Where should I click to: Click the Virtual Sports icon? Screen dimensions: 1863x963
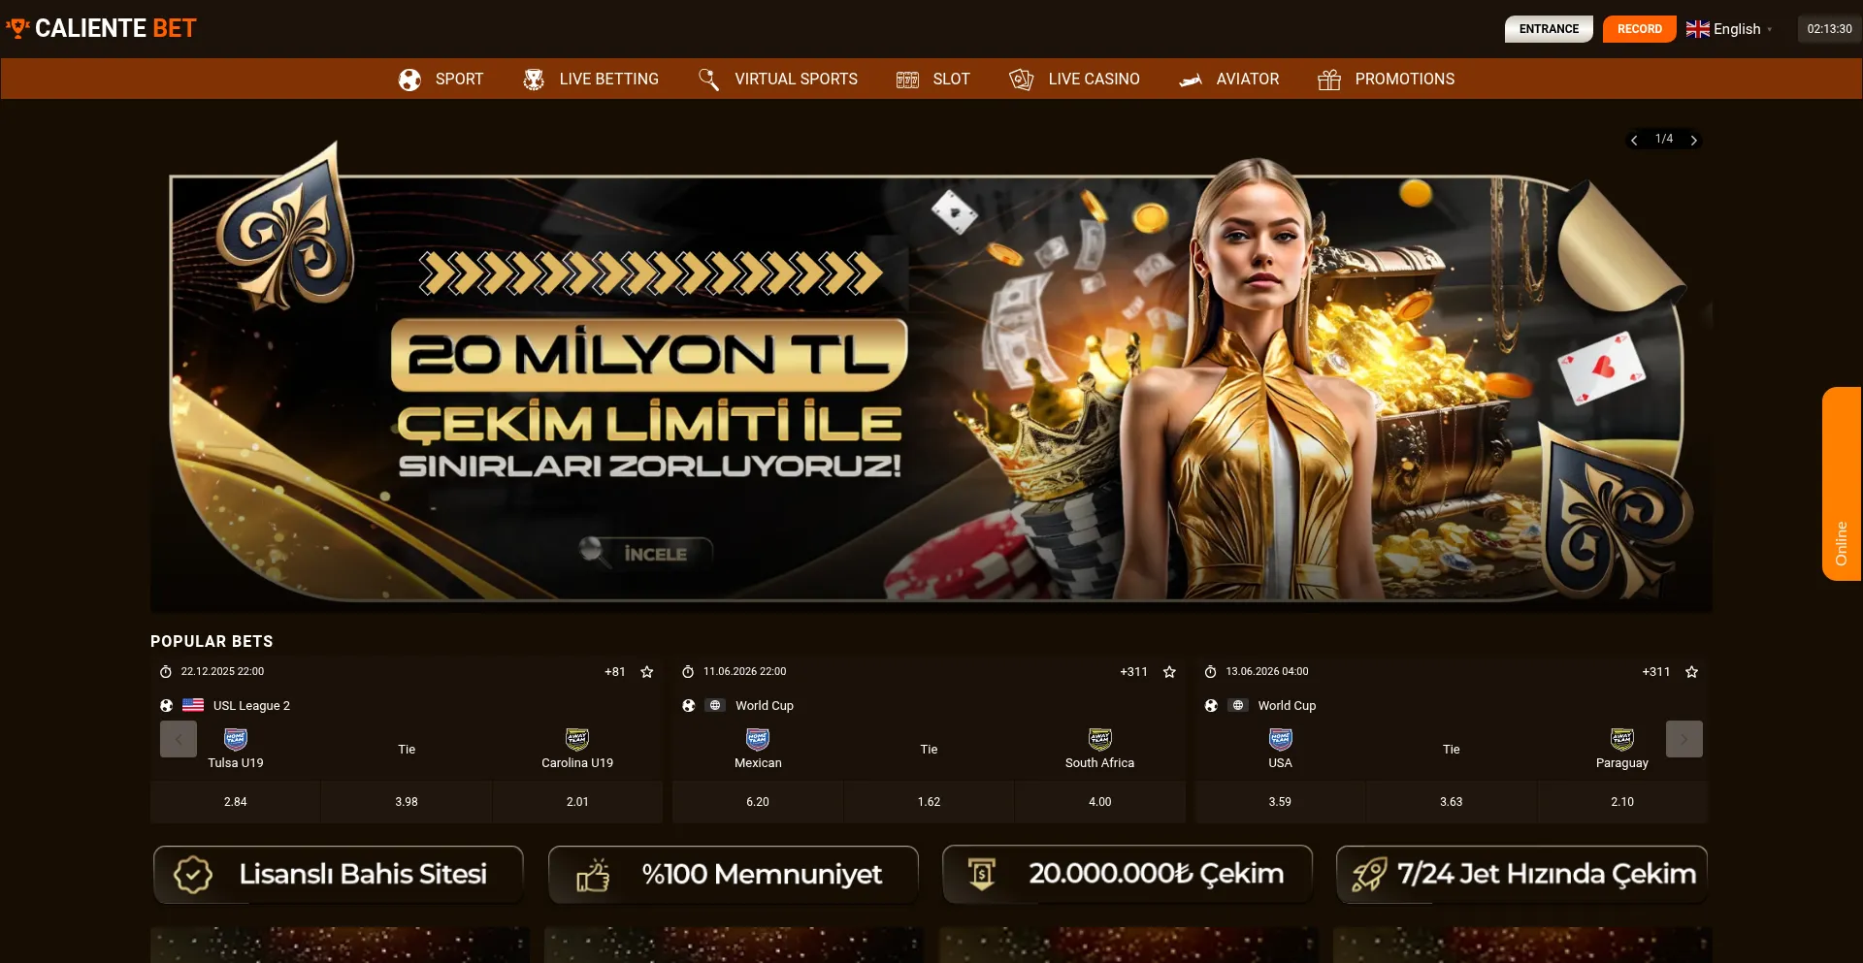(x=709, y=80)
